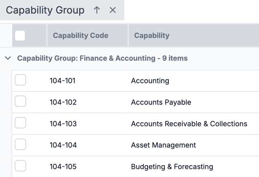Select the checkbox for row 104-101
The width and height of the screenshot is (259, 177).
pyautogui.click(x=20, y=80)
